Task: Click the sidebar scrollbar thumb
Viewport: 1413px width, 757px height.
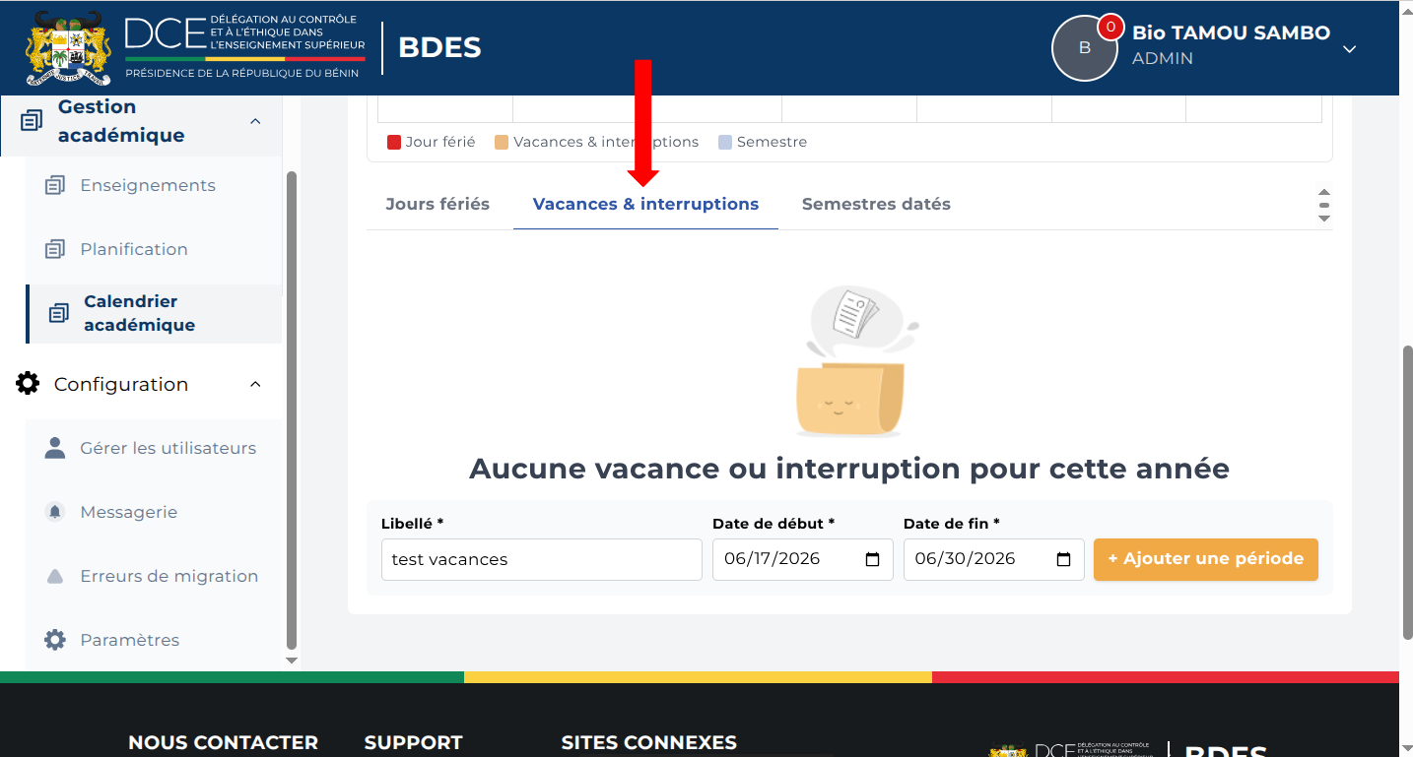Action: click(x=291, y=409)
